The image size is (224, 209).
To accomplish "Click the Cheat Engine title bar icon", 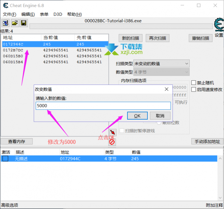I will click(6, 6).
